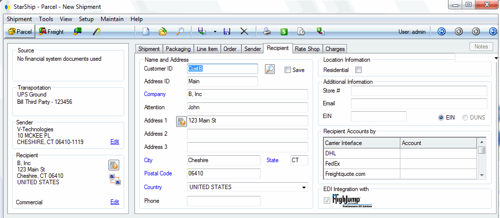Click the Company field containing B, Inc

[247, 95]
